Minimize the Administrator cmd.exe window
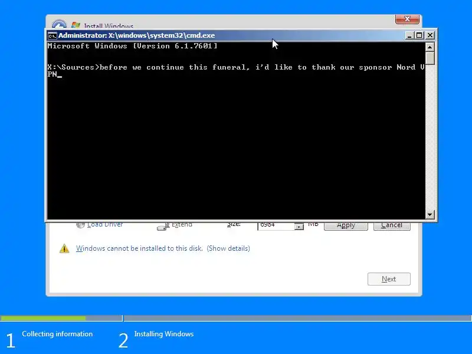This screenshot has width=472, height=354. pos(409,35)
